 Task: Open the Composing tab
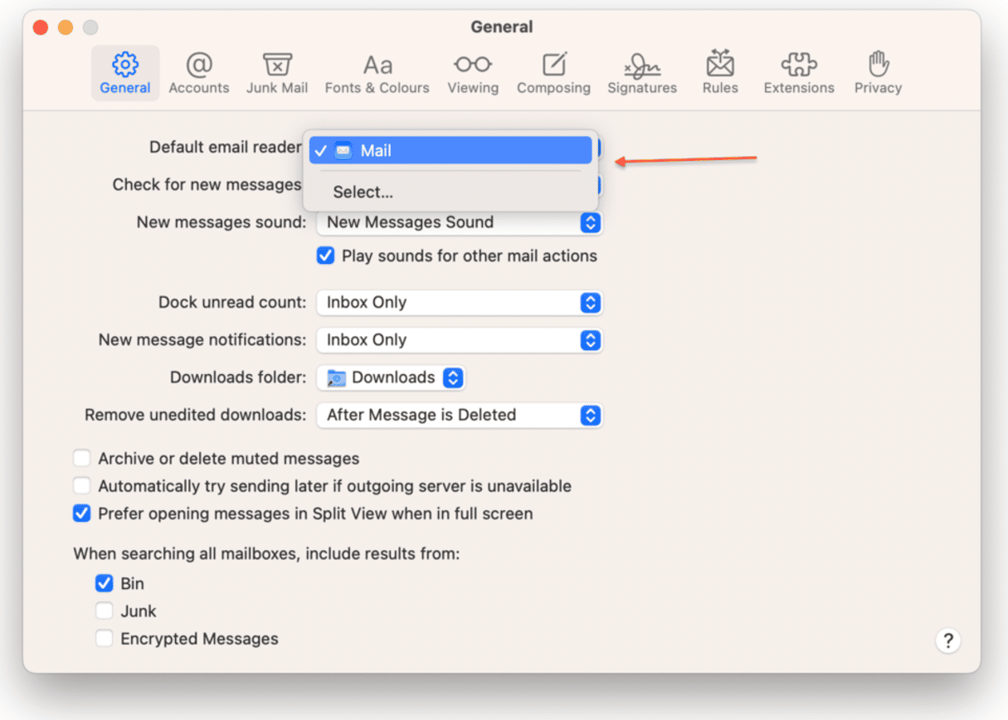pos(553,73)
